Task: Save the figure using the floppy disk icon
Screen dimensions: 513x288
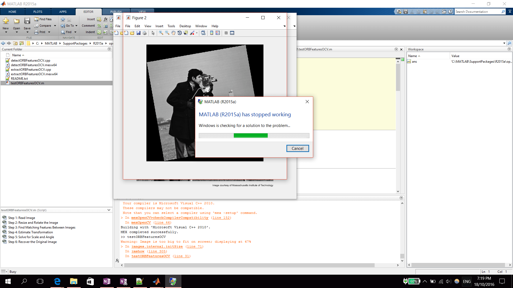Action: tap(138, 33)
